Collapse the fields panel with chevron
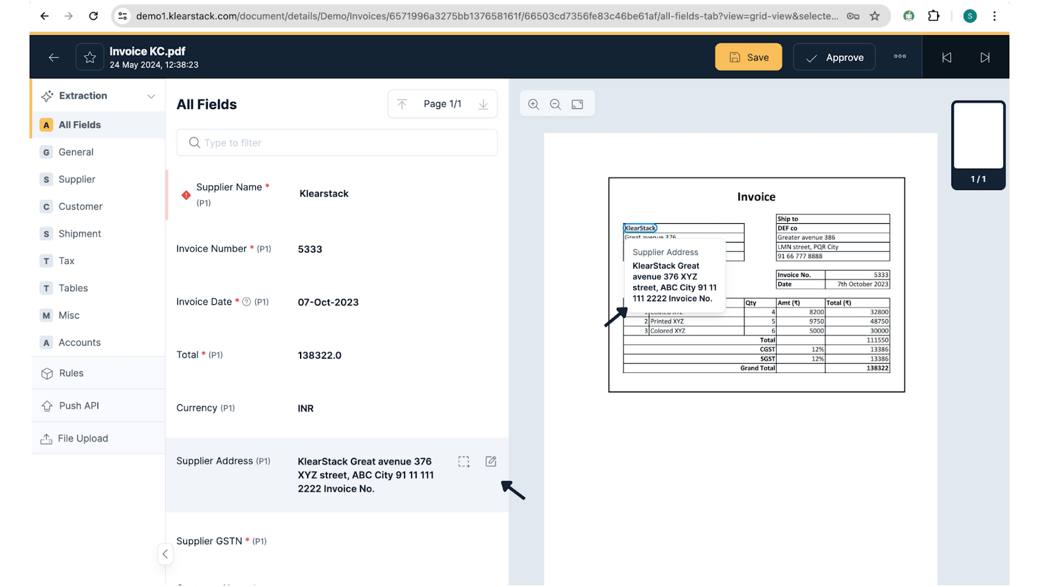 coord(165,554)
